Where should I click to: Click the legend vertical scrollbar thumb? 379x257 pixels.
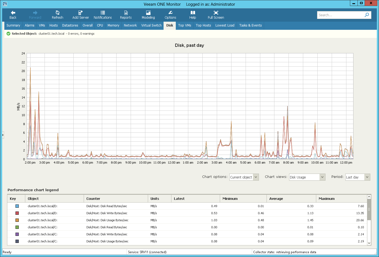[369, 209]
